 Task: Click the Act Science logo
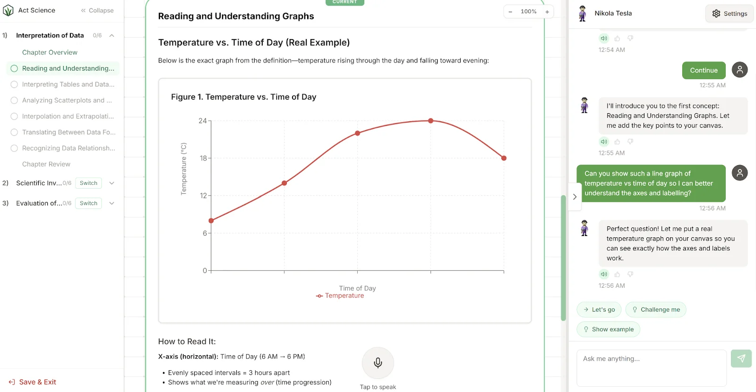pos(7,10)
